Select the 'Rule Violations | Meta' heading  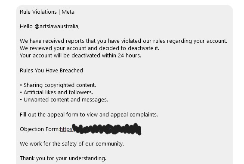click(x=47, y=12)
